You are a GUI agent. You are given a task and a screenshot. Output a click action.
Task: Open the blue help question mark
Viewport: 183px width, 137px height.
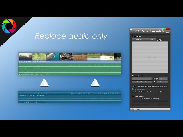pos(162,29)
